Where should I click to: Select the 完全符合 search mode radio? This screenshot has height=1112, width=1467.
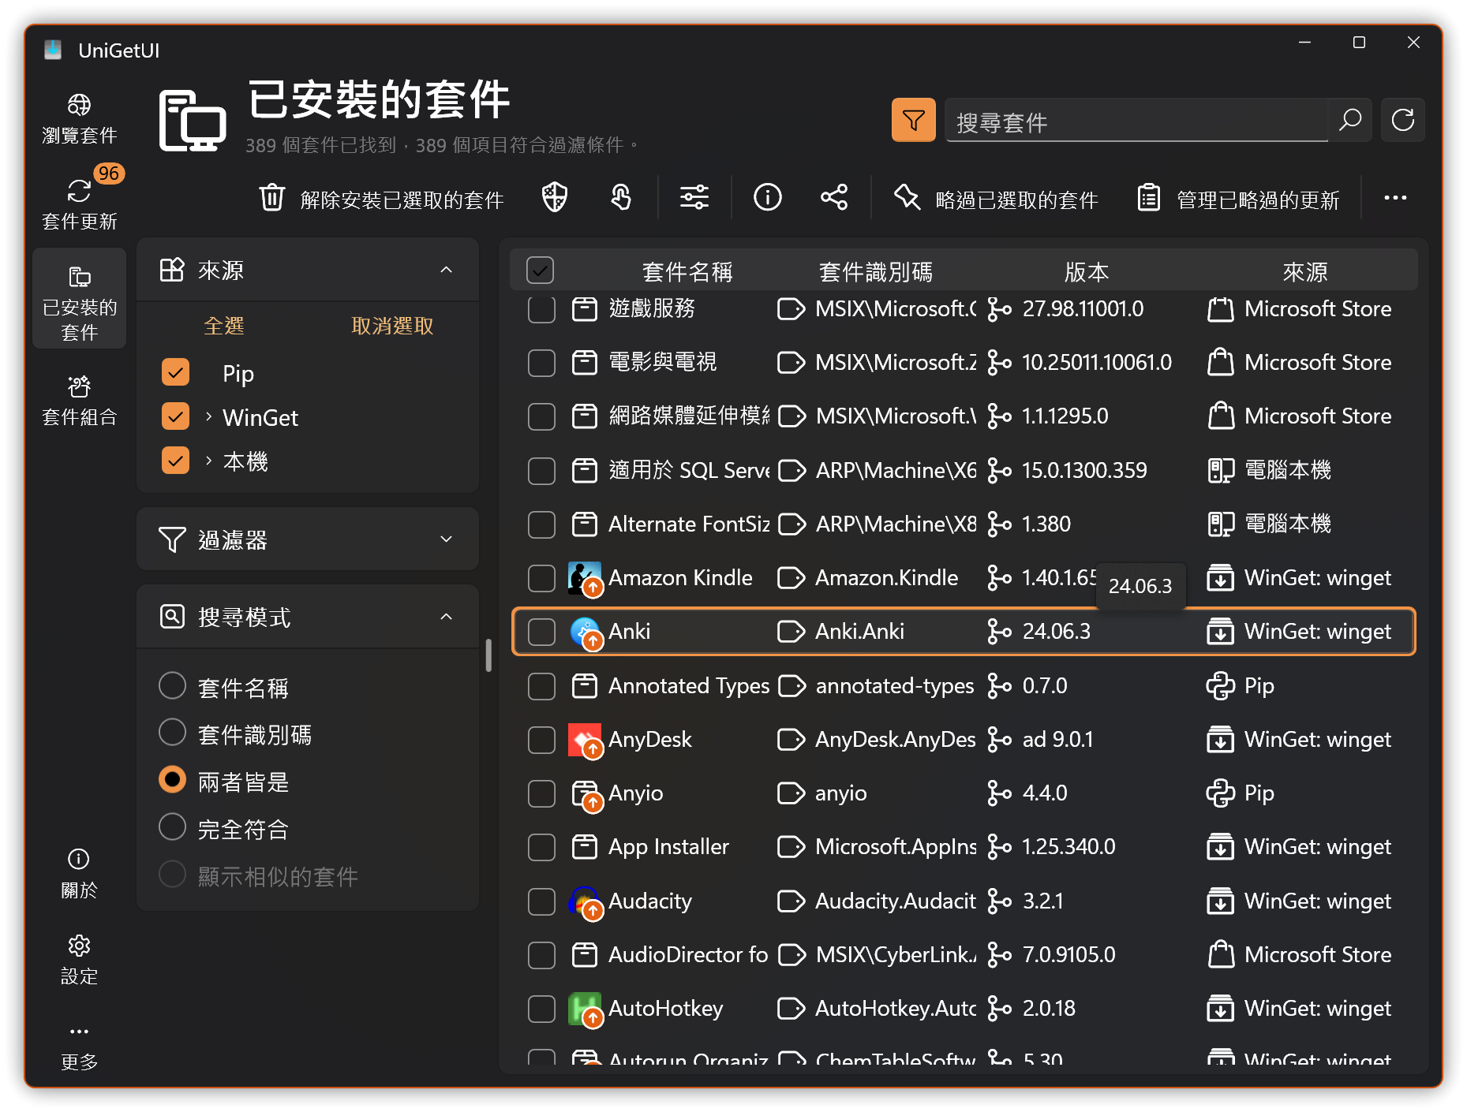tap(172, 827)
